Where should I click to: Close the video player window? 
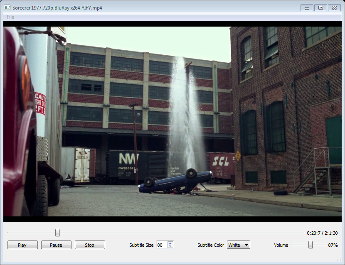point(335,8)
